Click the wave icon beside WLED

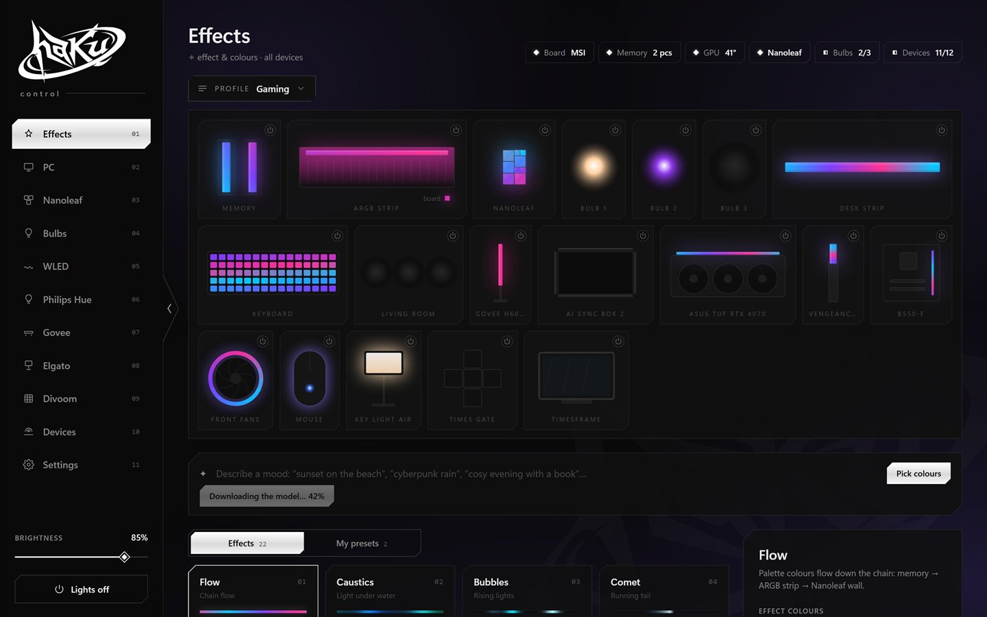pos(29,267)
